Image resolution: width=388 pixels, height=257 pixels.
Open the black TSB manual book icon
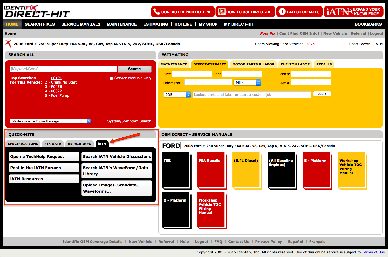click(x=176, y=170)
